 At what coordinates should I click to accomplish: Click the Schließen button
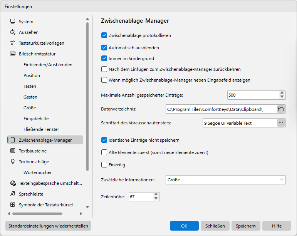pos(215,226)
